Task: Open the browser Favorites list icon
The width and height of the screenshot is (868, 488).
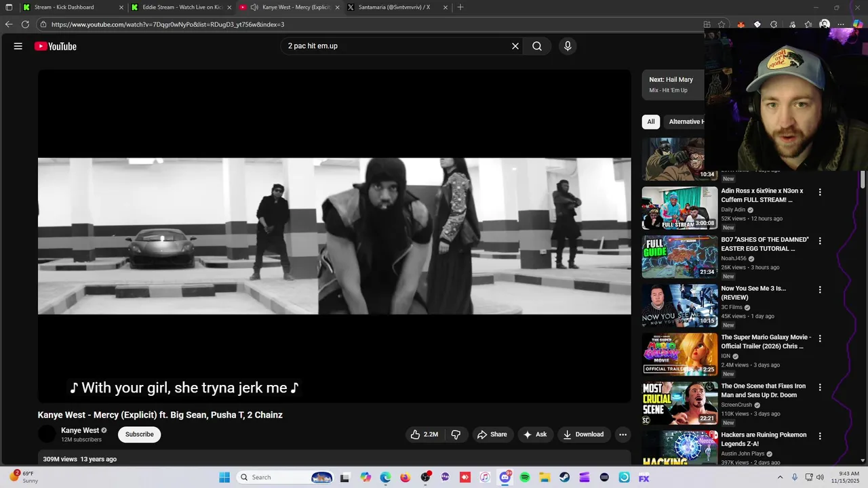Action: pos(808,24)
